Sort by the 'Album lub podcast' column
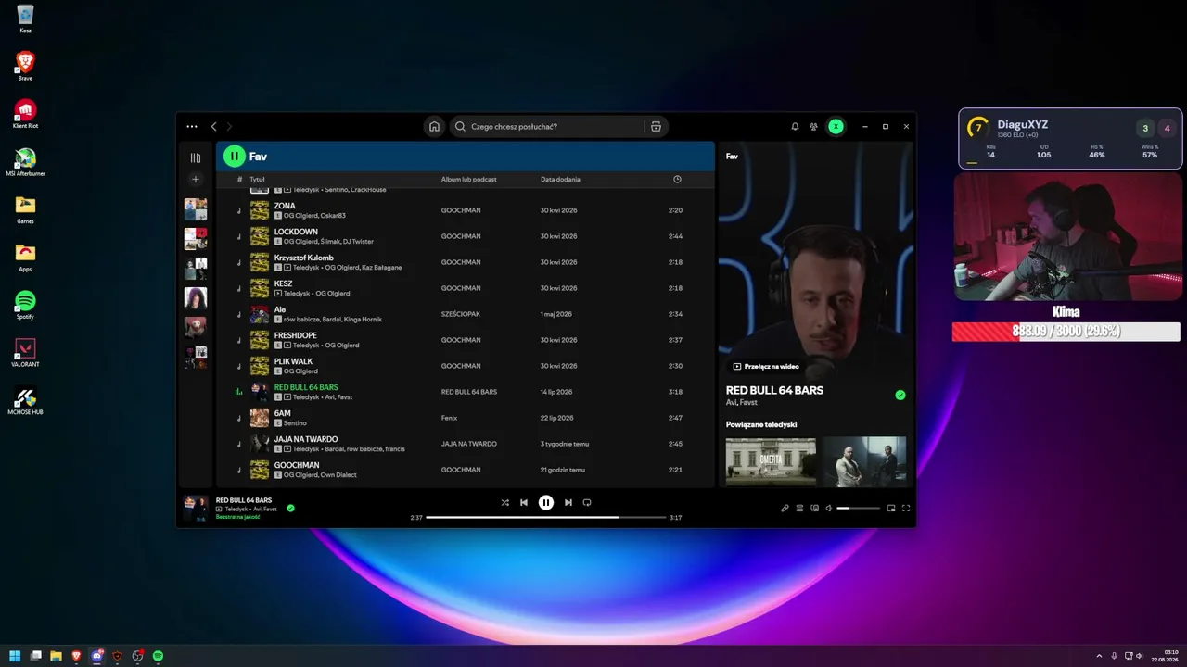Viewport: 1187px width, 667px height. [469, 179]
